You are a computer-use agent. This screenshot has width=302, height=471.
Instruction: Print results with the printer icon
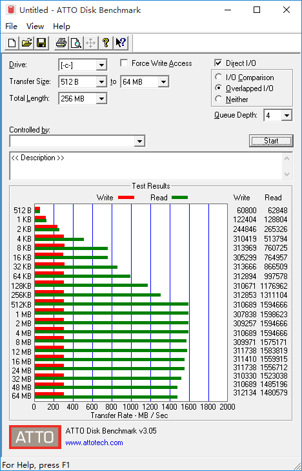tap(61, 43)
